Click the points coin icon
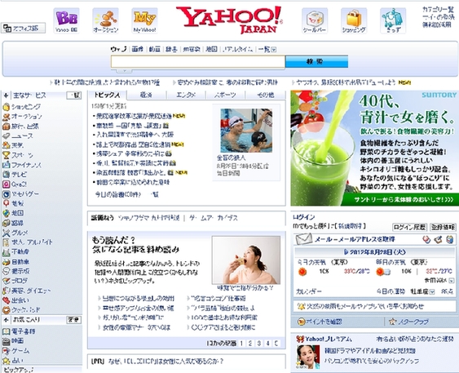The image size is (459, 373). (x=302, y=322)
